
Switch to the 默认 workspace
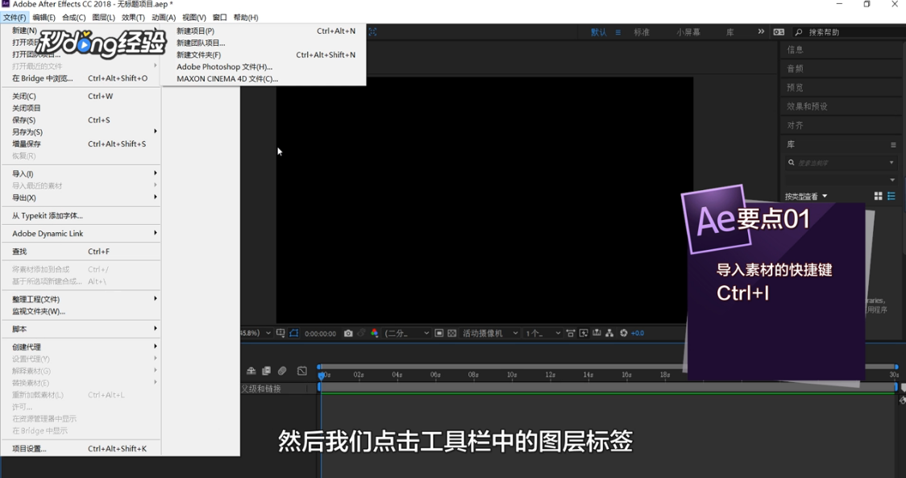[599, 32]
